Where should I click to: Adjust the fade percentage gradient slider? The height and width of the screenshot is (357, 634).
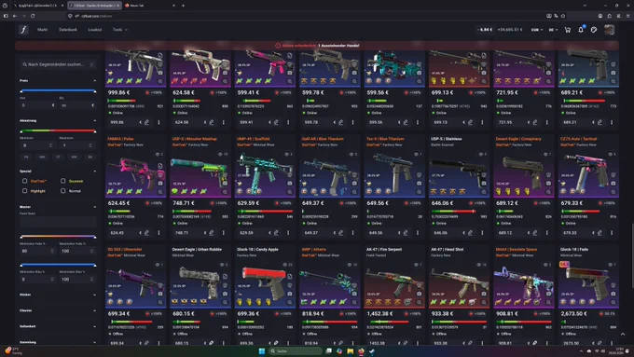pos(58,237)
